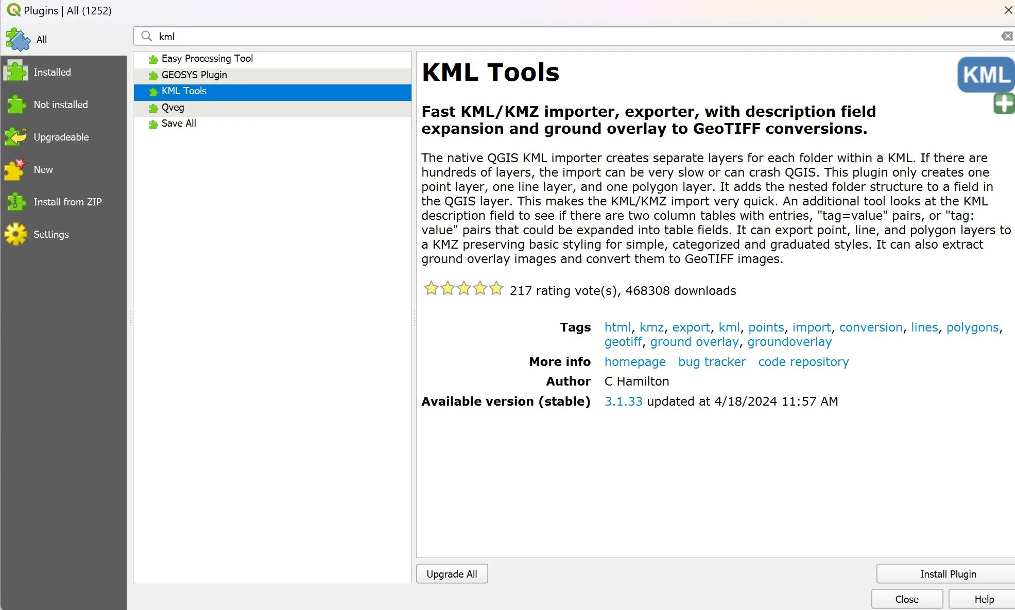1015x610 pixels.
Task: Select the Qveg plugin
Action: tap(173, 107)
